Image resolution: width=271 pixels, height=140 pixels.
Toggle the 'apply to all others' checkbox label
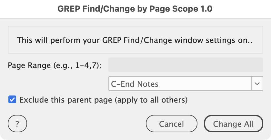click(103, 100)
